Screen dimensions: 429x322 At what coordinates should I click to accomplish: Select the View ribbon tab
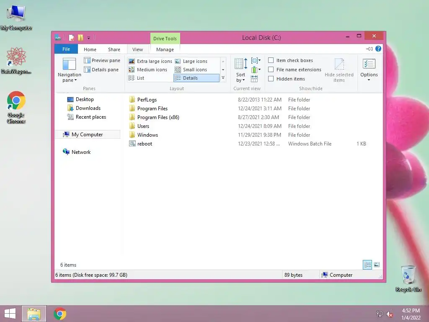point(137,49)
